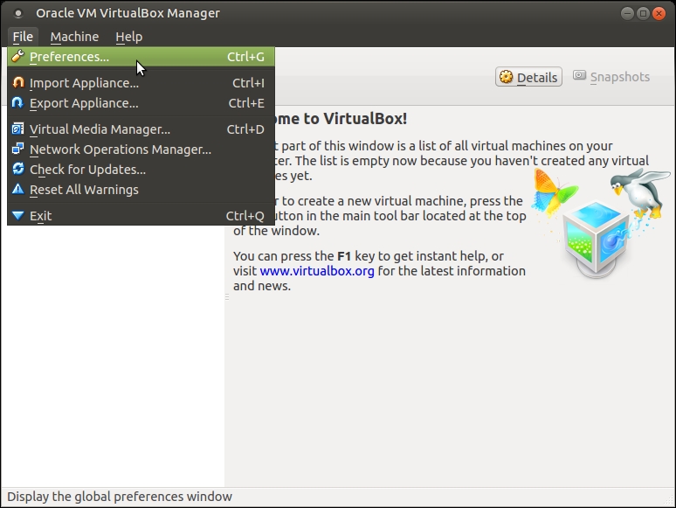Image resolution: width=676 pixels, height=508 pixels.
Task: Click the gear icon on Details button
Action: pyautogui.click(x=507, y=77)
